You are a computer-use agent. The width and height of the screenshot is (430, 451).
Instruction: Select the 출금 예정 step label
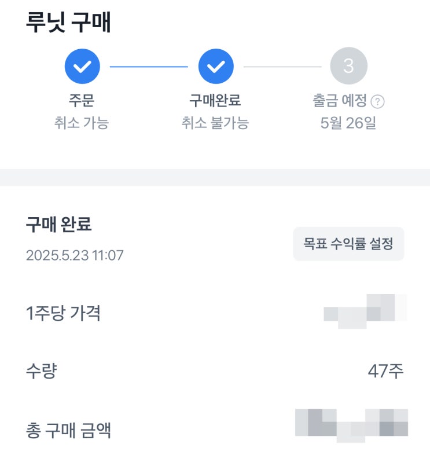[x=340, y=101]
